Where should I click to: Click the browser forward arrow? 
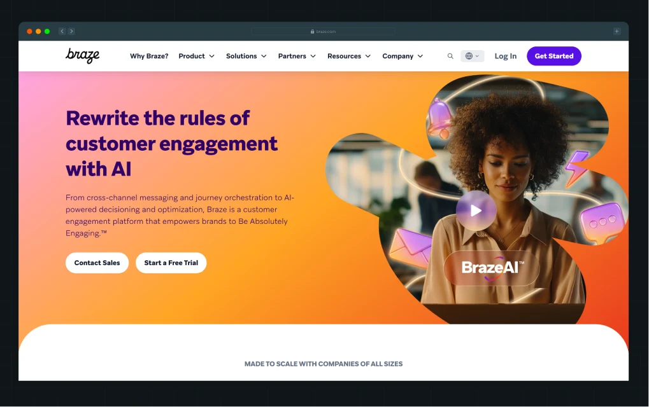pos(71,31)
